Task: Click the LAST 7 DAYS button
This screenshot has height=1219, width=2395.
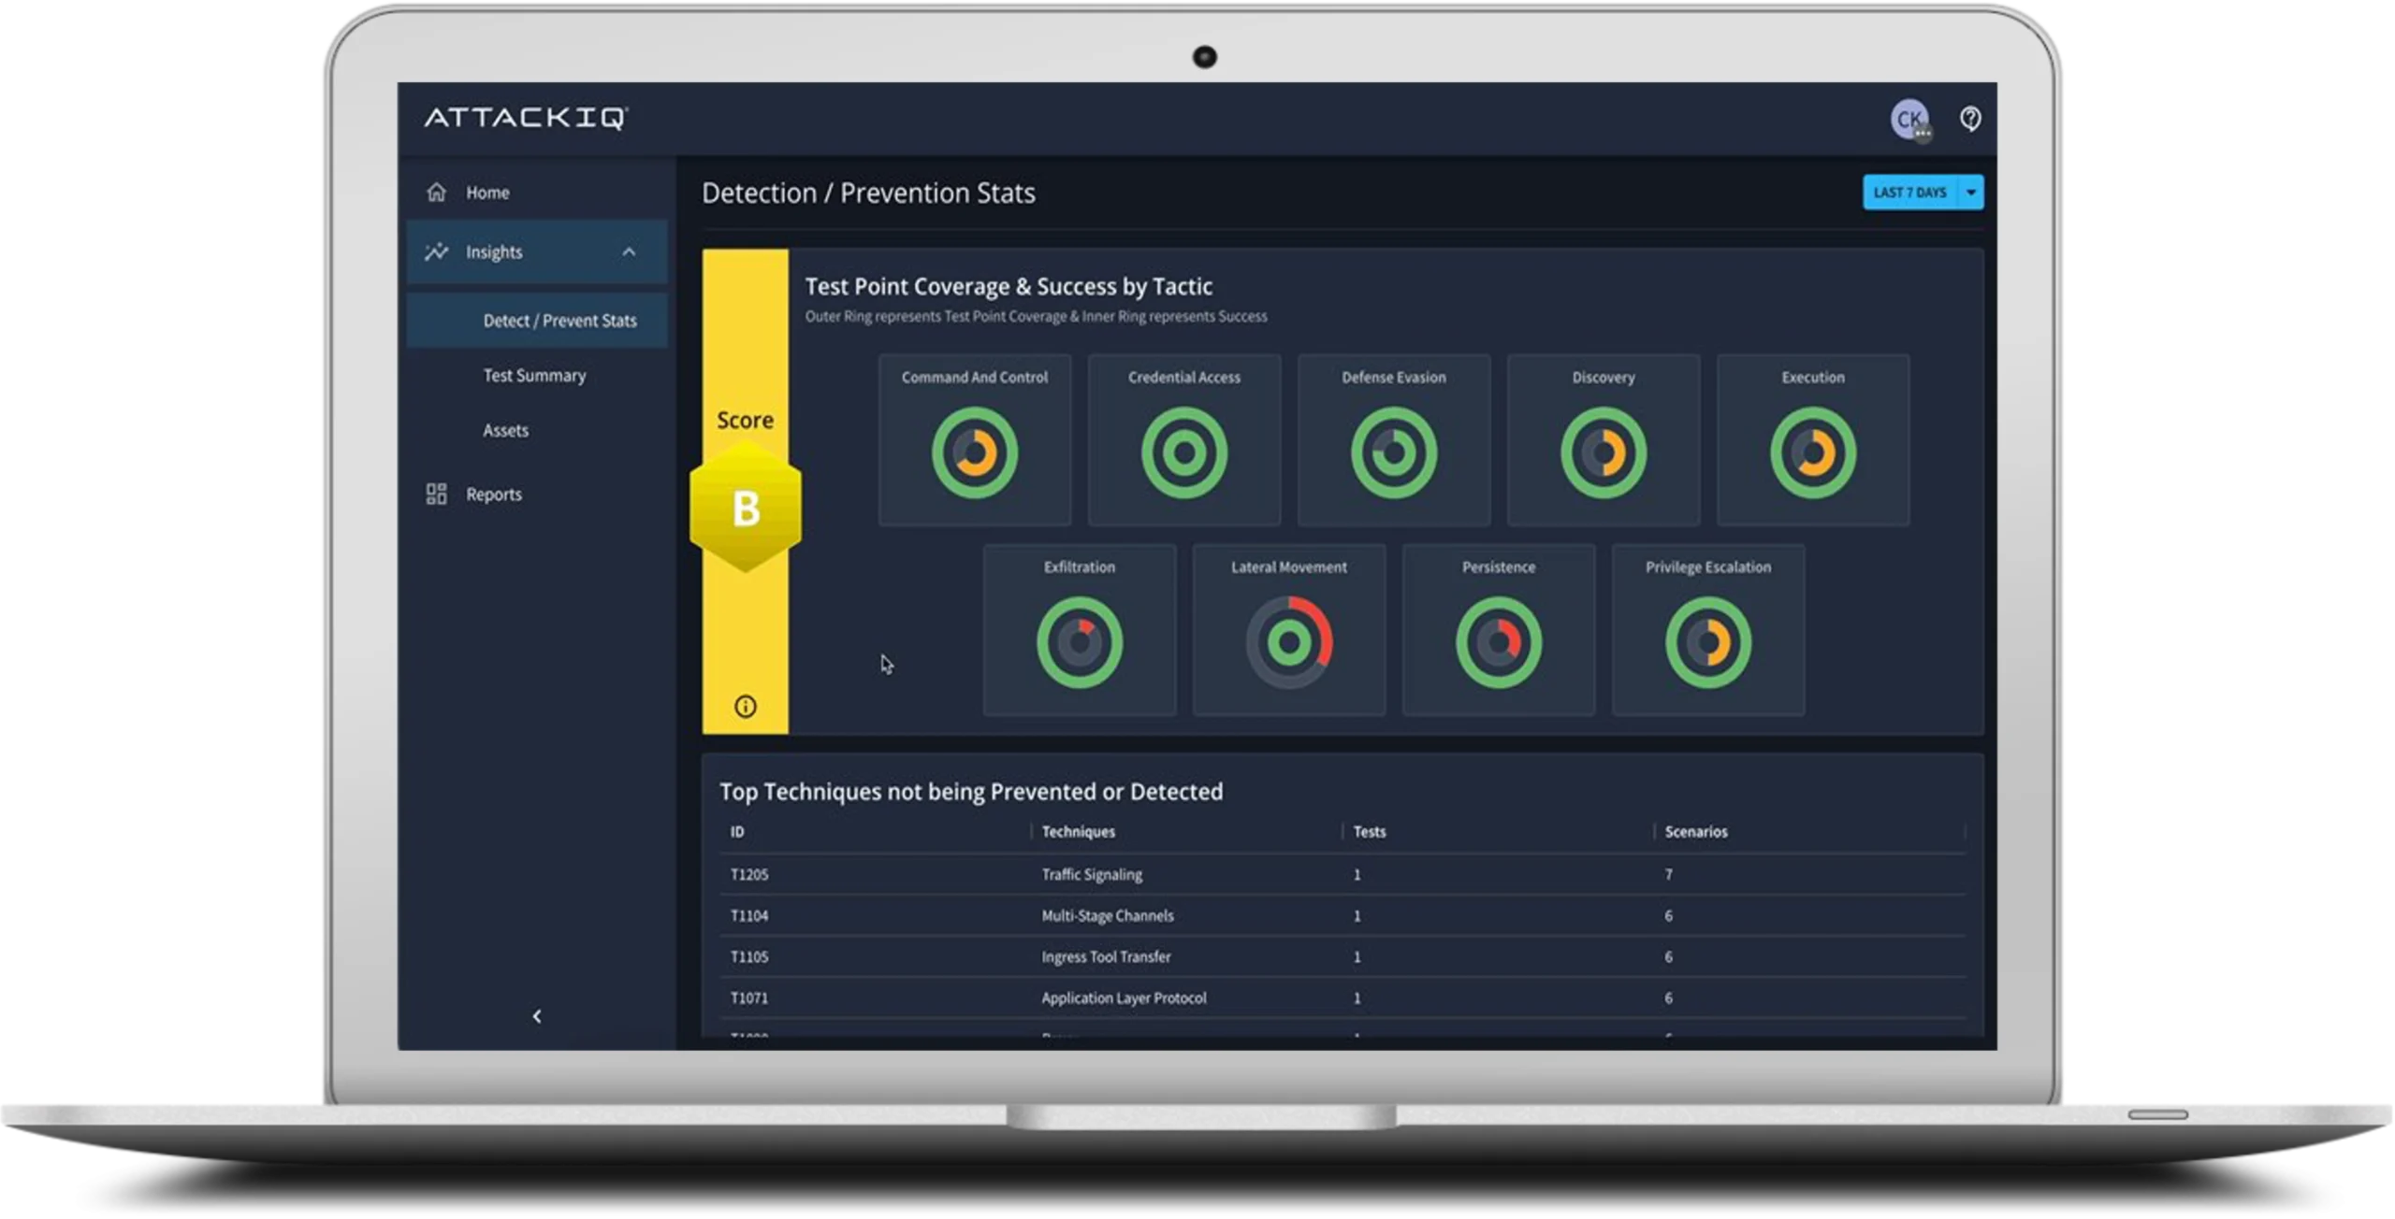Action: coord(1909,193)
